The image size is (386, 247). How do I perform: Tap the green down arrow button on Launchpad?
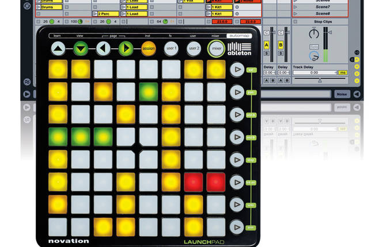tap(81, 48)
